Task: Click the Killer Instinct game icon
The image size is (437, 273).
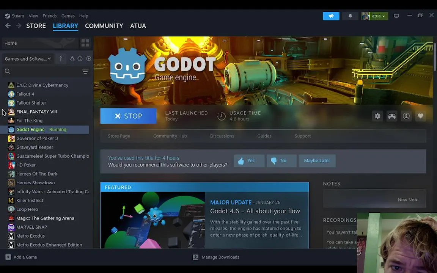Action: click(x=11, y=200)
